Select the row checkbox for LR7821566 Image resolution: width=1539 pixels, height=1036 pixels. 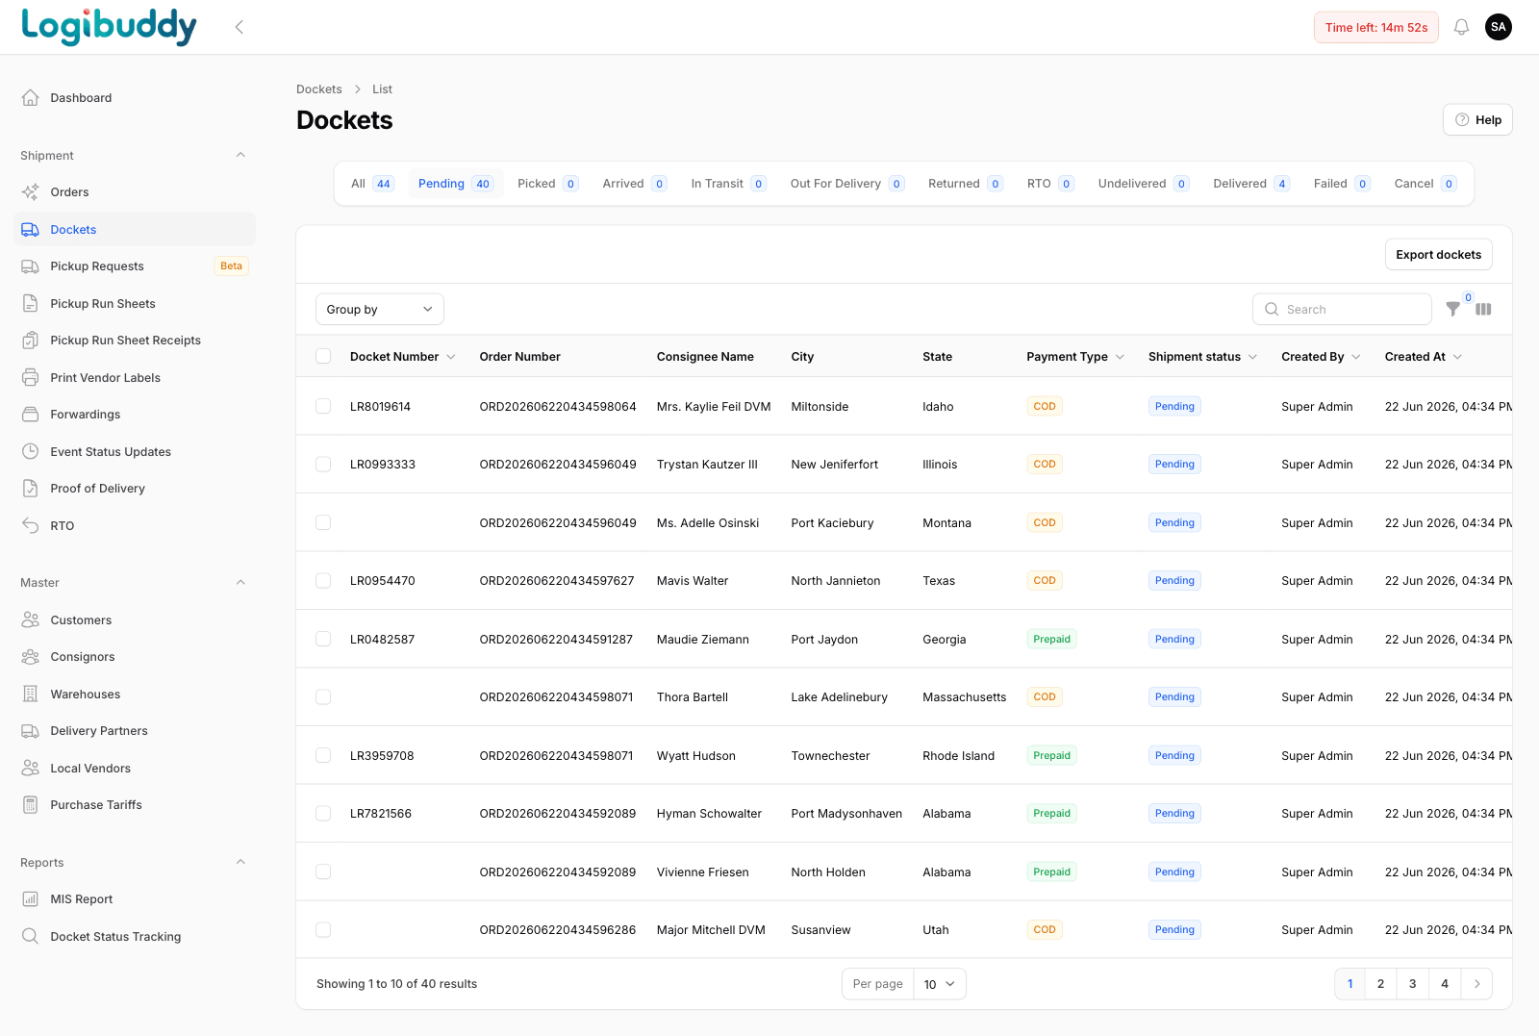323,814
